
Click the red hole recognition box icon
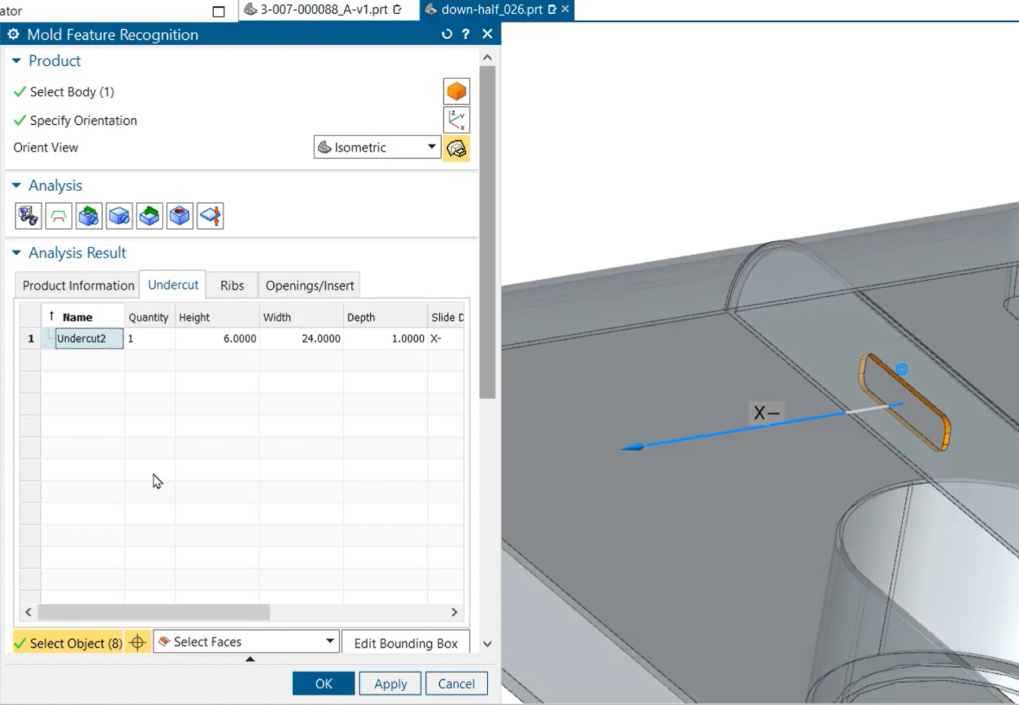click(180, 215)
